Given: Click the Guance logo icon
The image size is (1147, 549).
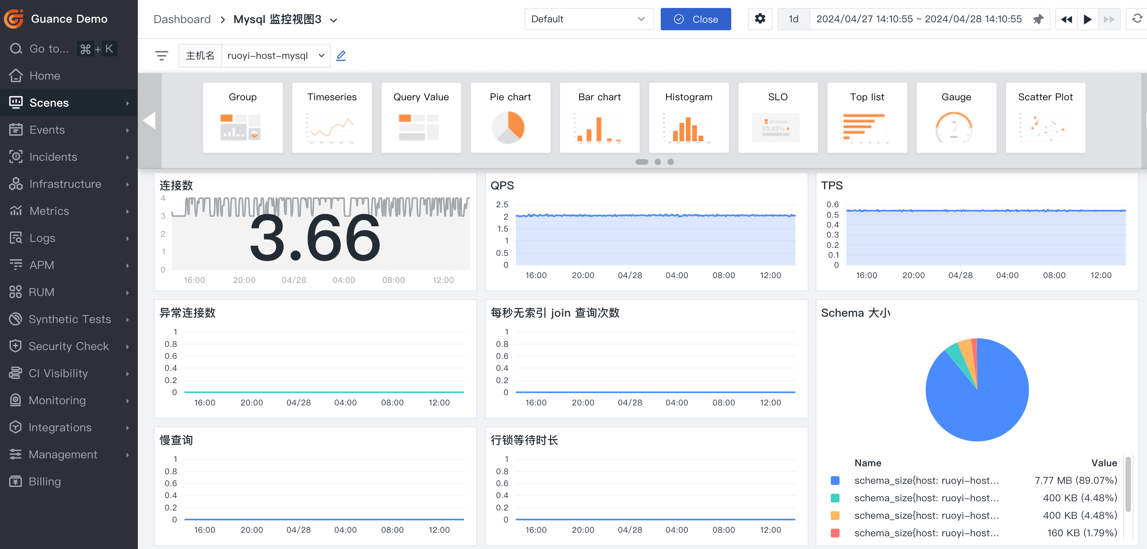Looking at the screenshot, I should click(14, 19).
